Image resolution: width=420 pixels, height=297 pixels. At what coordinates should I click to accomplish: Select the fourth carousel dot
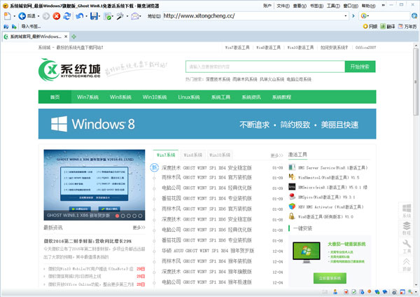tap(134, 216)
